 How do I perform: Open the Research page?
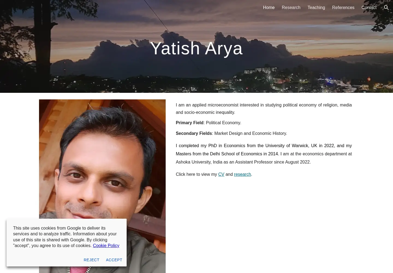[291, 8]
